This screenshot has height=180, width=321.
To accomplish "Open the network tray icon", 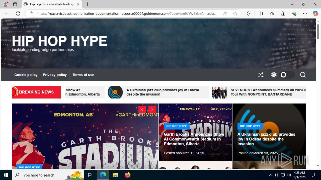I will [283, 175].
